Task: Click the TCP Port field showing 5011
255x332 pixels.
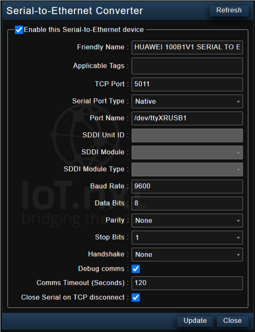Action: (187, 84)
